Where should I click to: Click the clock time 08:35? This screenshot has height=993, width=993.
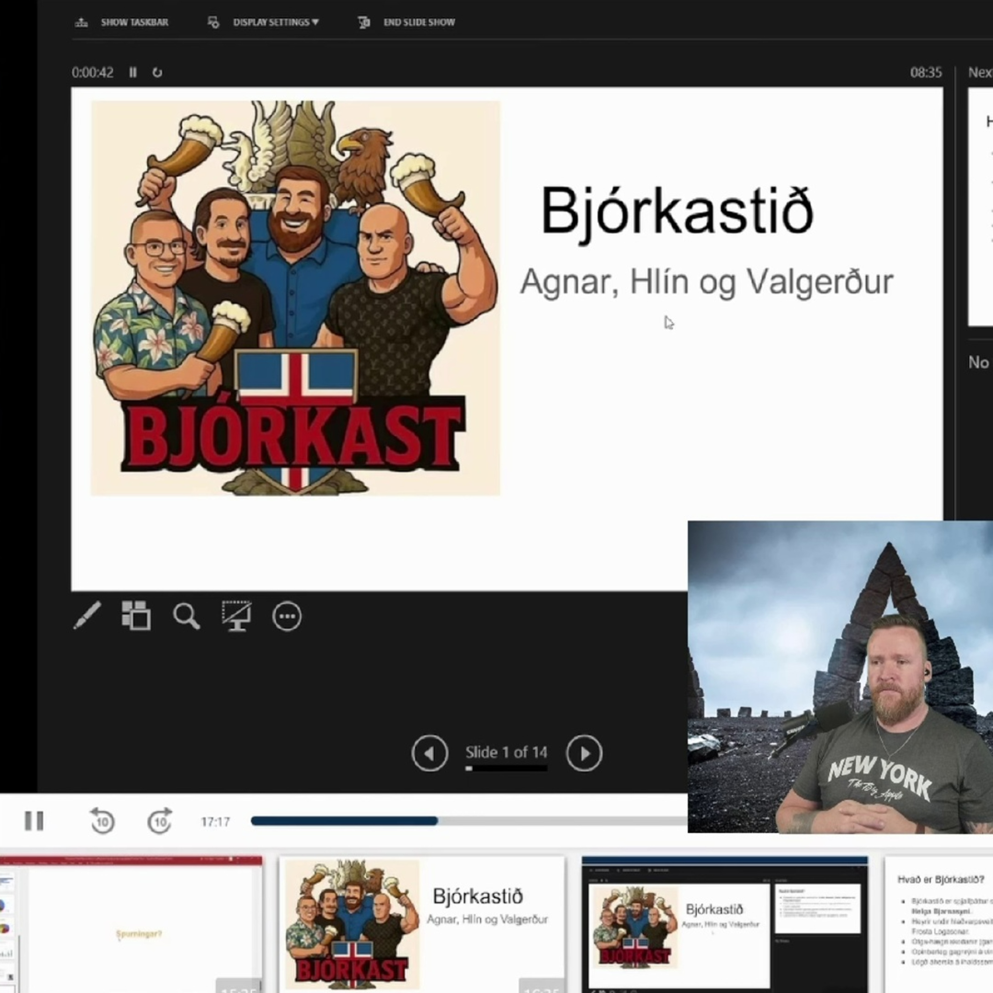[x=926, y=72]
